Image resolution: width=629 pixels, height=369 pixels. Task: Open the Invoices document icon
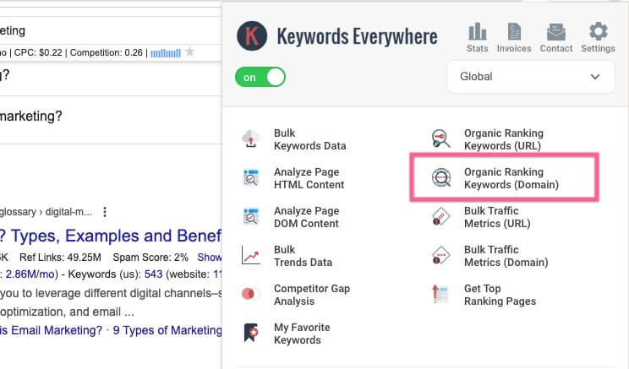(514, 31)
